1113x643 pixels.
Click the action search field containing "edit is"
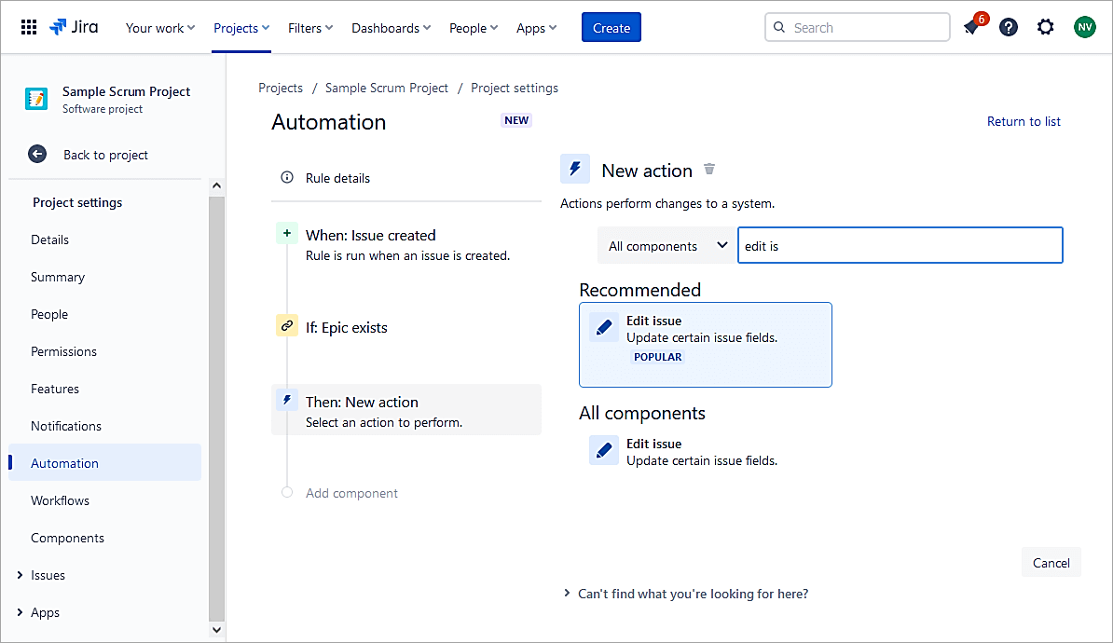[900, 246]
